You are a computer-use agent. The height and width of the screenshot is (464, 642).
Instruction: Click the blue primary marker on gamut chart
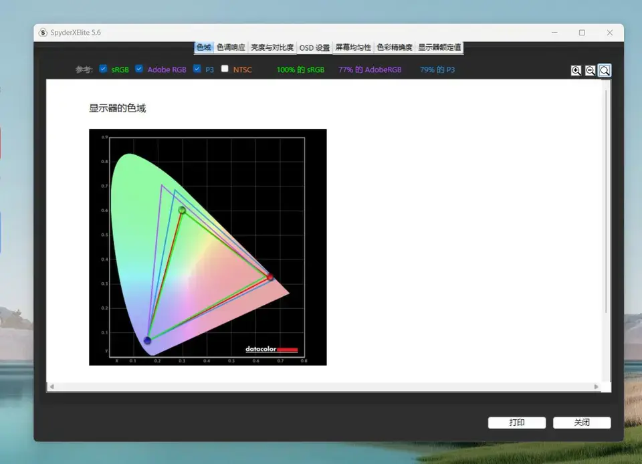tap(147, 340)
